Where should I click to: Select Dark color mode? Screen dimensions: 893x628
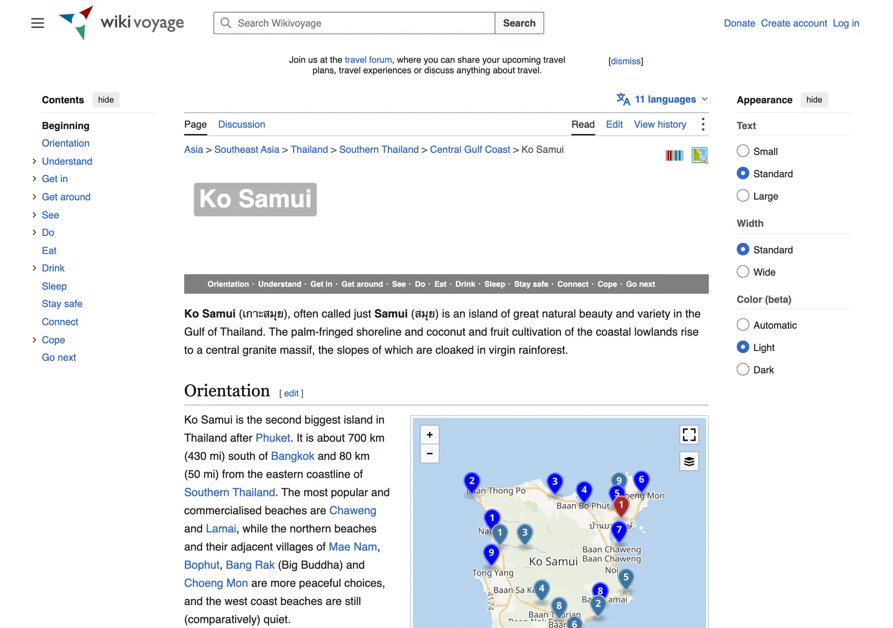click(743, 370)
